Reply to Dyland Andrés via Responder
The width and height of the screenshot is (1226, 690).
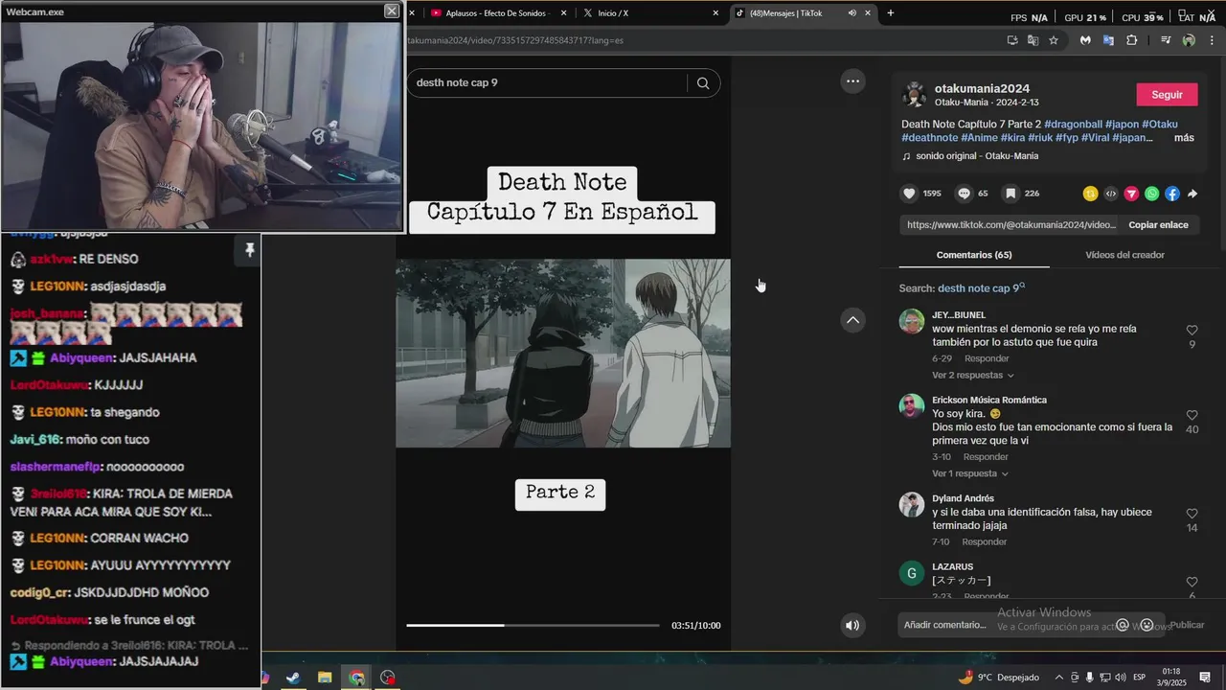point(985,542)
